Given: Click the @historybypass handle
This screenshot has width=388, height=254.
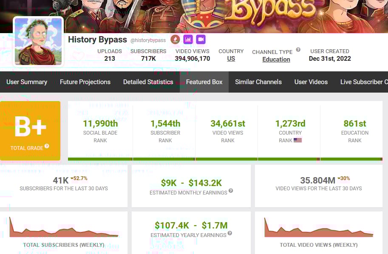Looking at the screenshot, I should [x=148, y=40].
